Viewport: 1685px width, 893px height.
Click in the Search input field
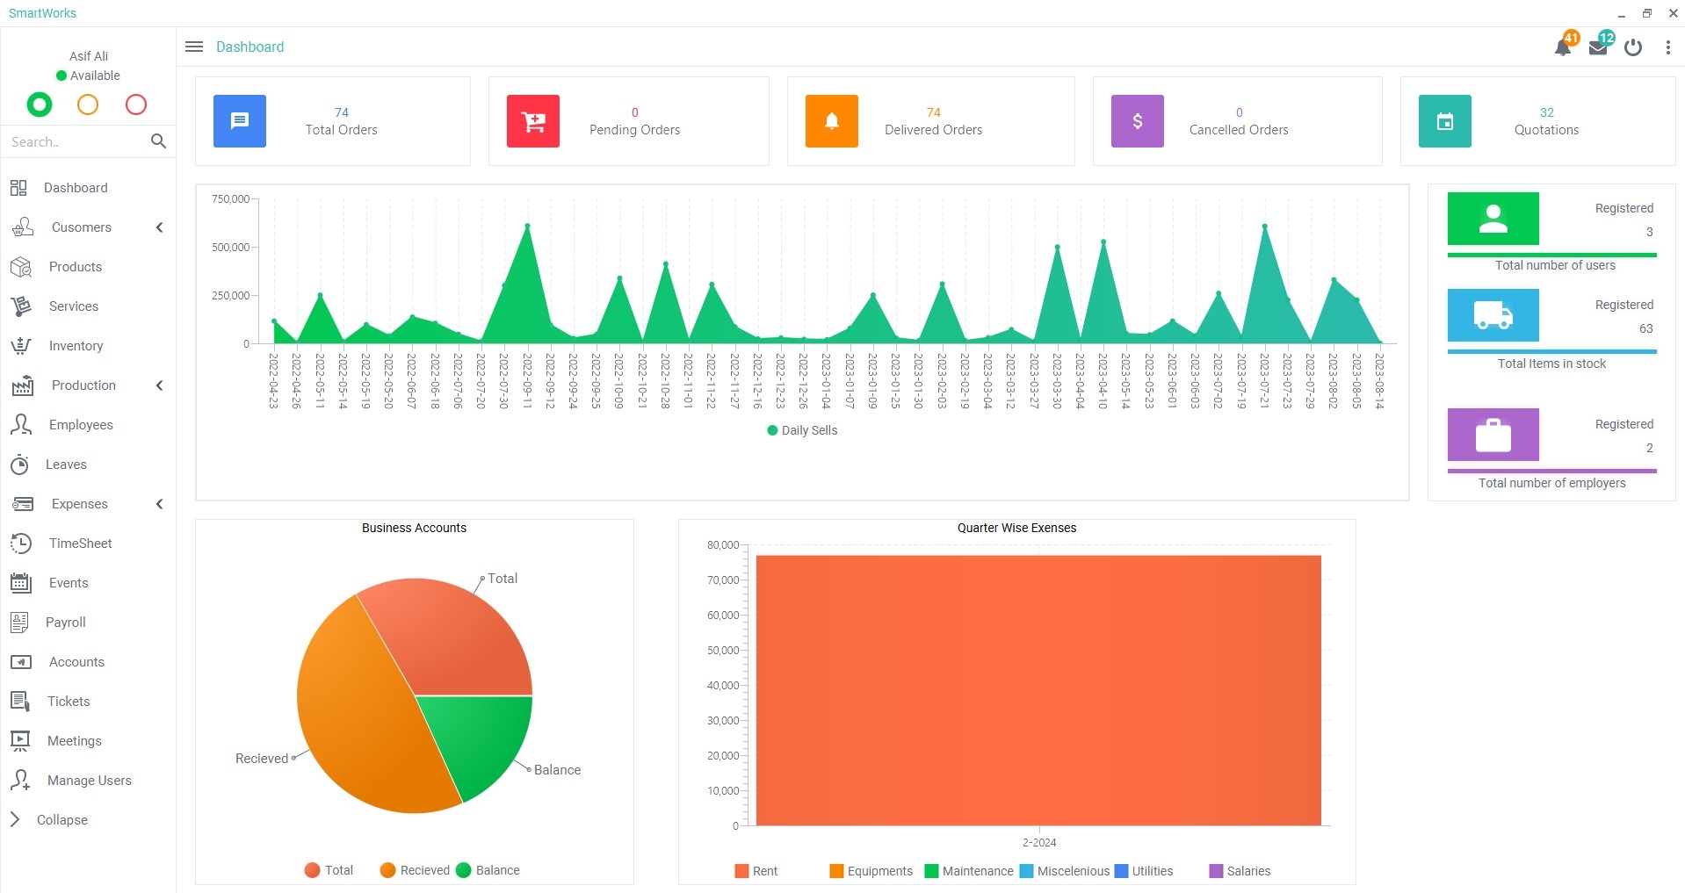pos(75,141)
